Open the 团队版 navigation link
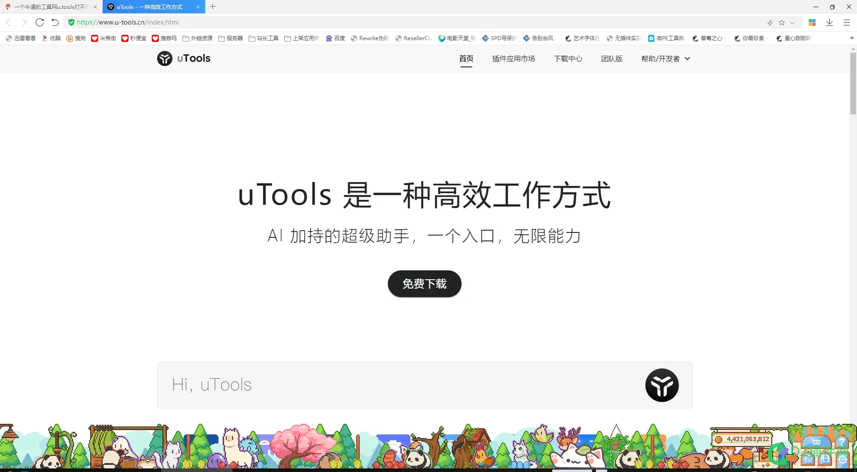Image resolution: width=857 pixels, height=472 pixels. click(x=612, y=58)
